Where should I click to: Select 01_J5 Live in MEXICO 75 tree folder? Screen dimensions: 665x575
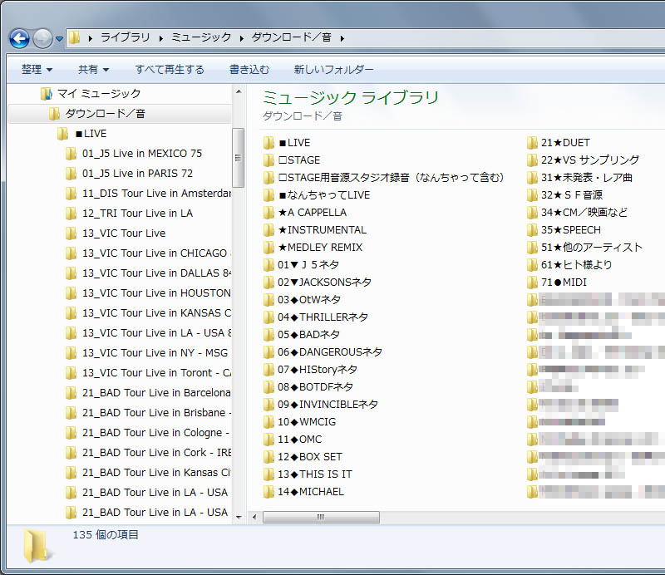(142, 154)
